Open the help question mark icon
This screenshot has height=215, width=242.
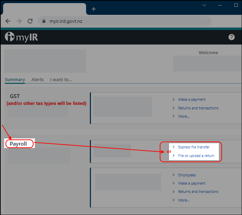pyautogui.click(x=232, y=37)
